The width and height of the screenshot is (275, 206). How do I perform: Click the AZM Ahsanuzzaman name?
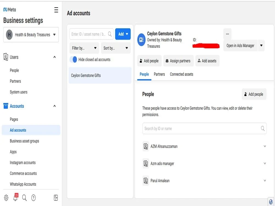[164, 146]
